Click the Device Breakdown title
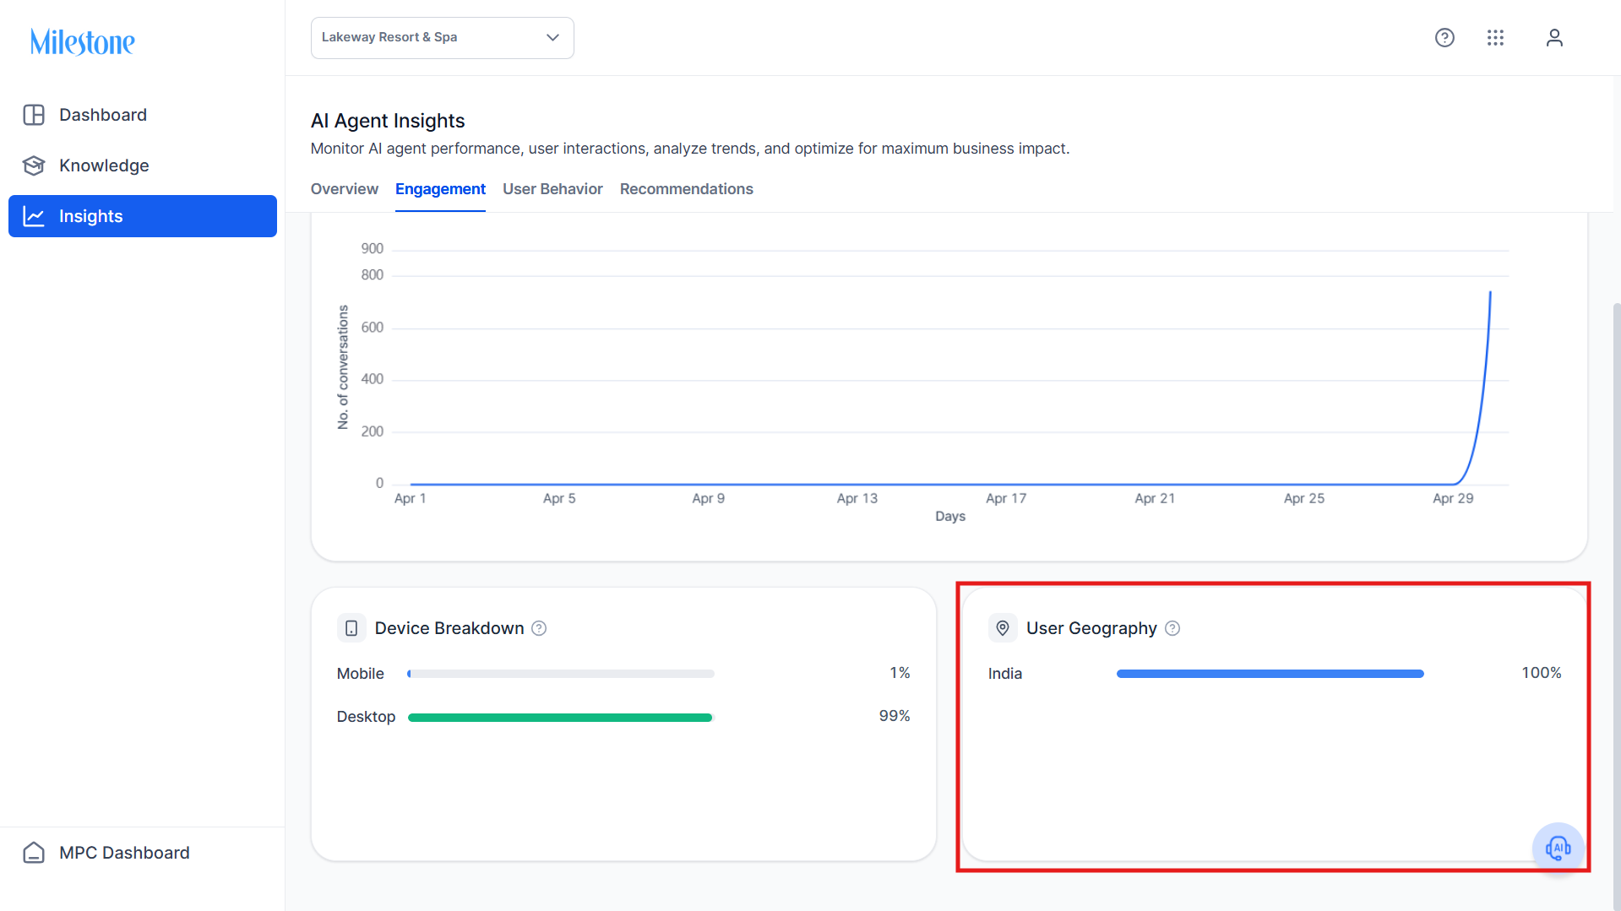1621x911 pixels. pyautogui.click(x=449, y=628)
